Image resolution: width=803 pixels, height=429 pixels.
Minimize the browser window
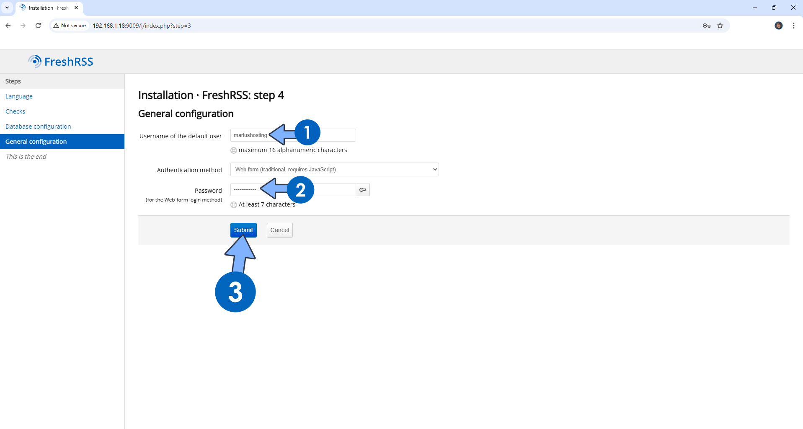(755, 8)
